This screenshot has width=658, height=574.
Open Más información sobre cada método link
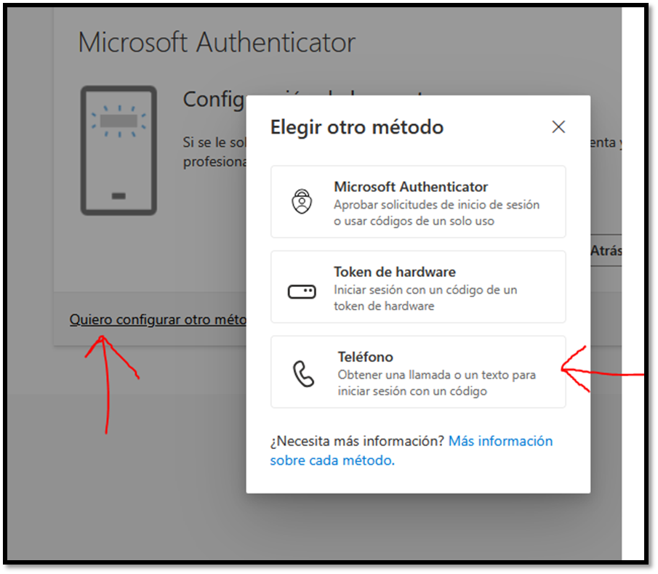(x=412, y=450)
